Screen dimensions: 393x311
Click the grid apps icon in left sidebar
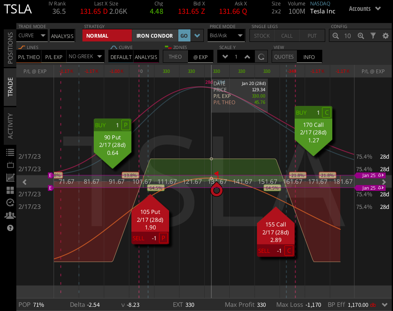coord(10,190)
